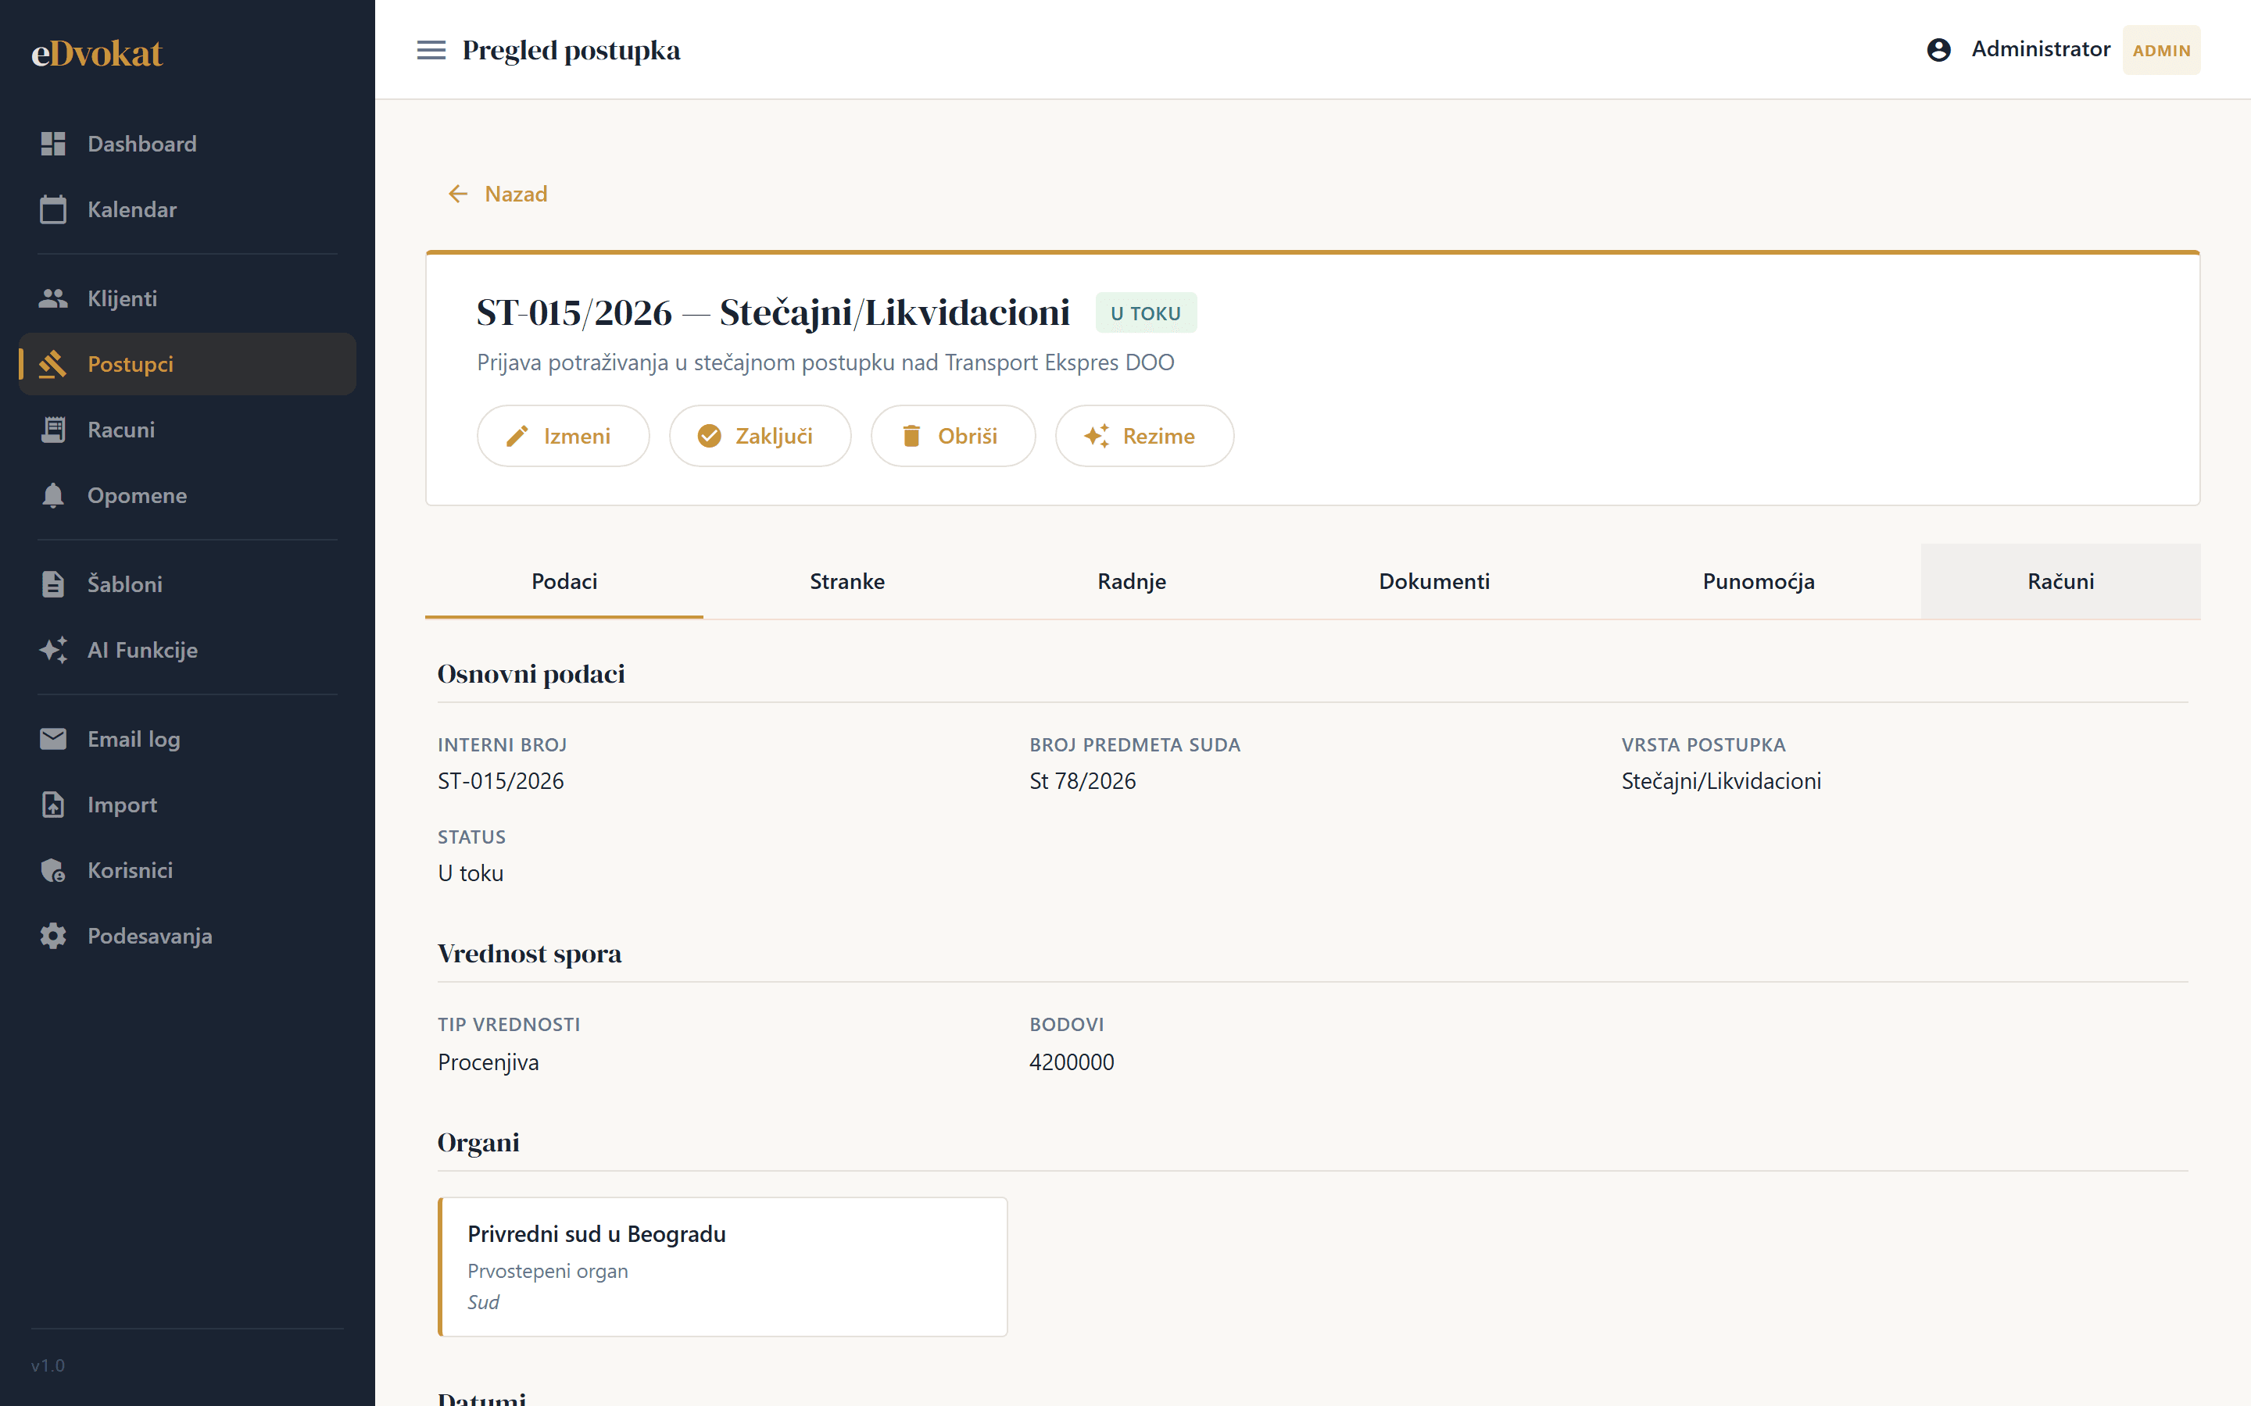Click the Stečajni/Likvidacioni vrsta postupka value
This screenshot has width=2251, height=1406.
pos(1721,781)
